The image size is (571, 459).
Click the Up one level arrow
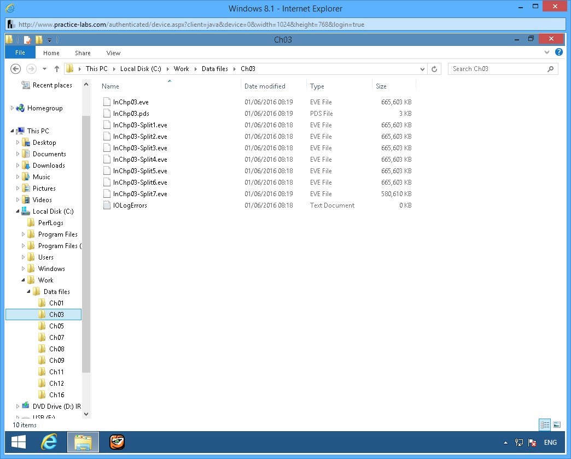pos(56,69)
